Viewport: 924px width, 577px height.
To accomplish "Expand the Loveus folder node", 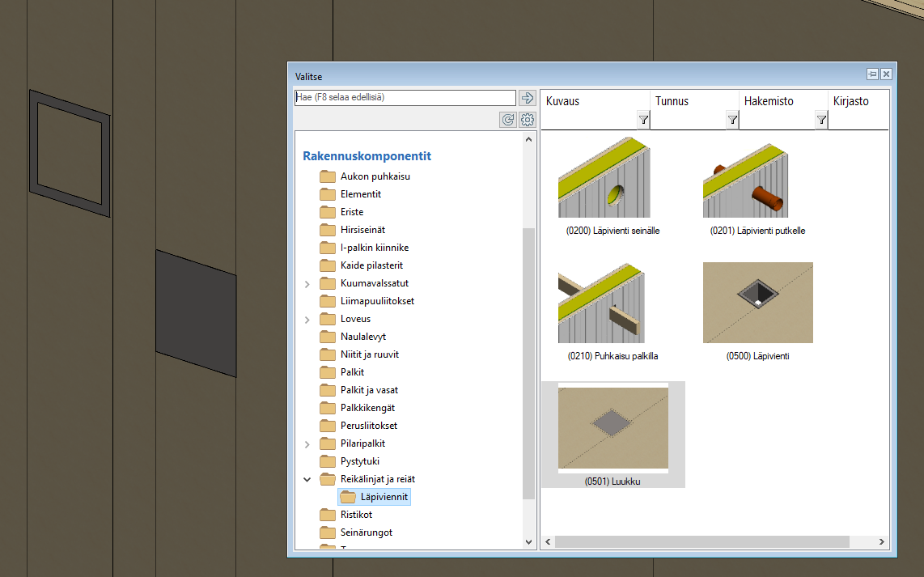I will pyautogui.click(x=307, y=320).
